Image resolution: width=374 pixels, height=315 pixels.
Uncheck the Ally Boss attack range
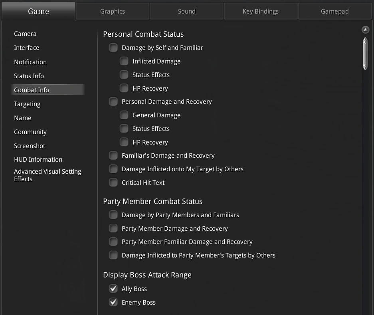(113, 289)
